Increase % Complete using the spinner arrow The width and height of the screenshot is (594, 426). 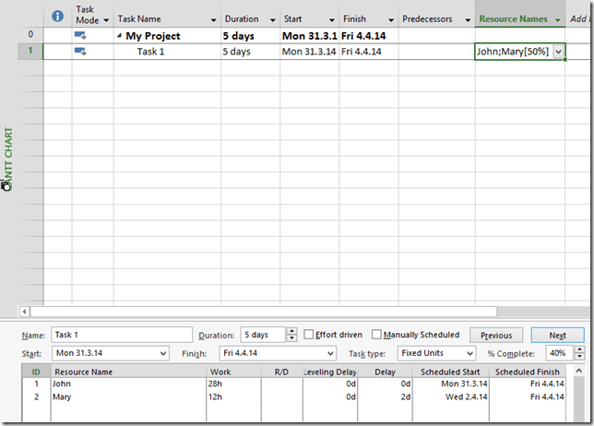coord(579,349)
